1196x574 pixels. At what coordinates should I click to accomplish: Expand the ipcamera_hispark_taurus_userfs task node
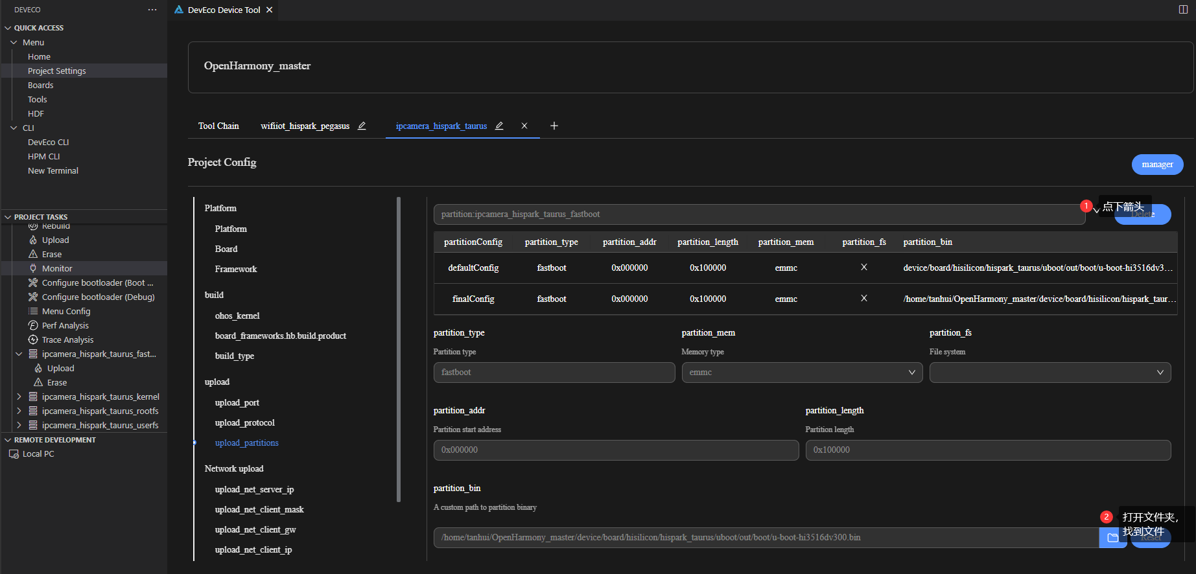point(19,425)
